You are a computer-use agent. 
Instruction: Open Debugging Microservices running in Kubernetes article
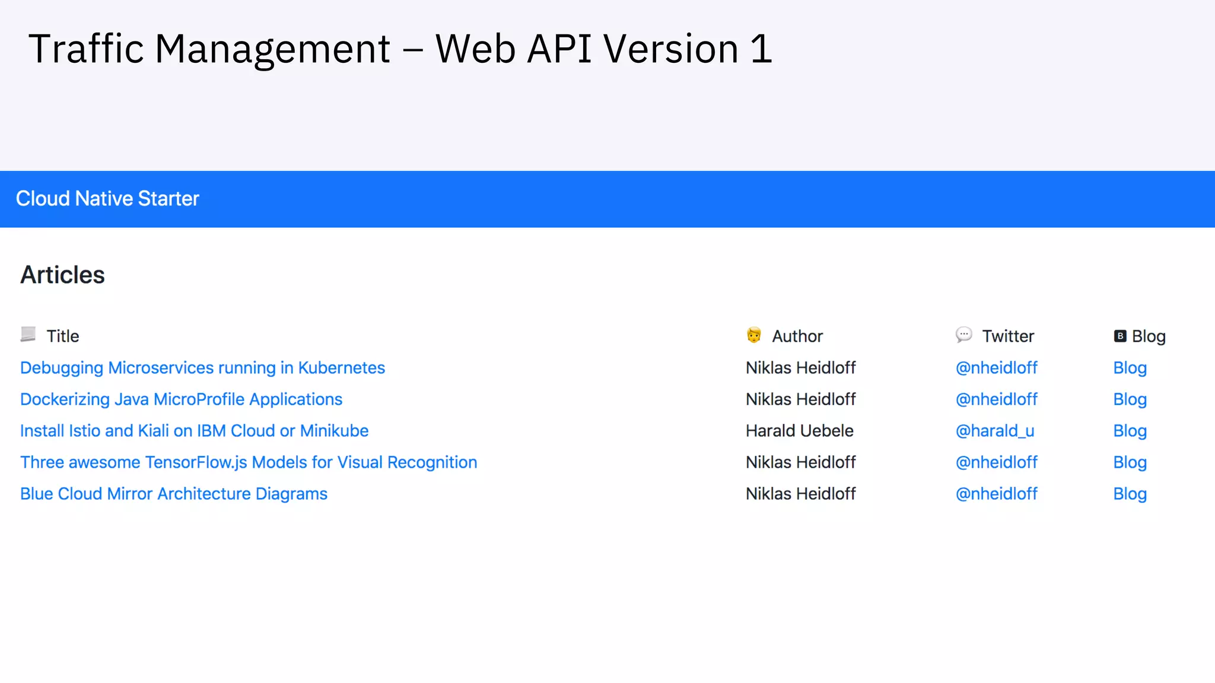(202, 368)
